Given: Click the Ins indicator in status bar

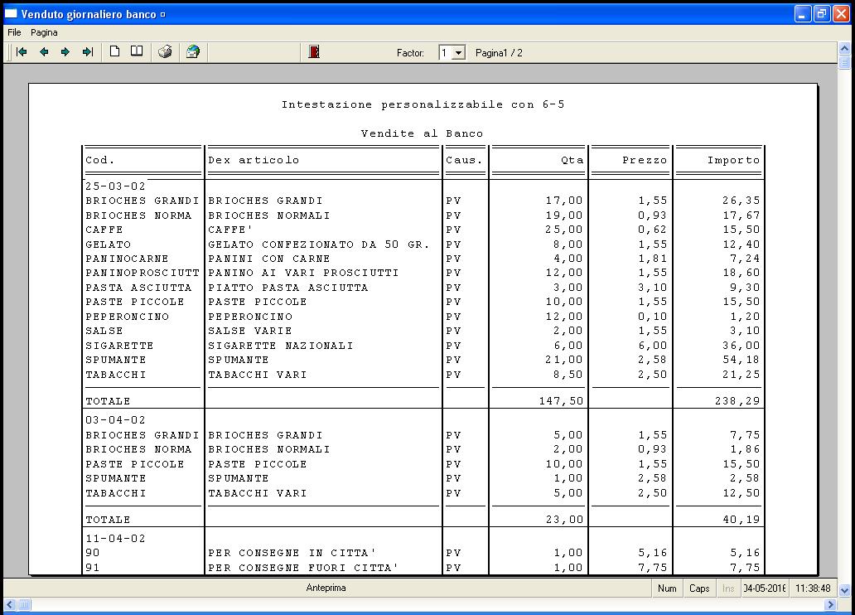Looking at the screenshot, I should click(x=728, y=588).
